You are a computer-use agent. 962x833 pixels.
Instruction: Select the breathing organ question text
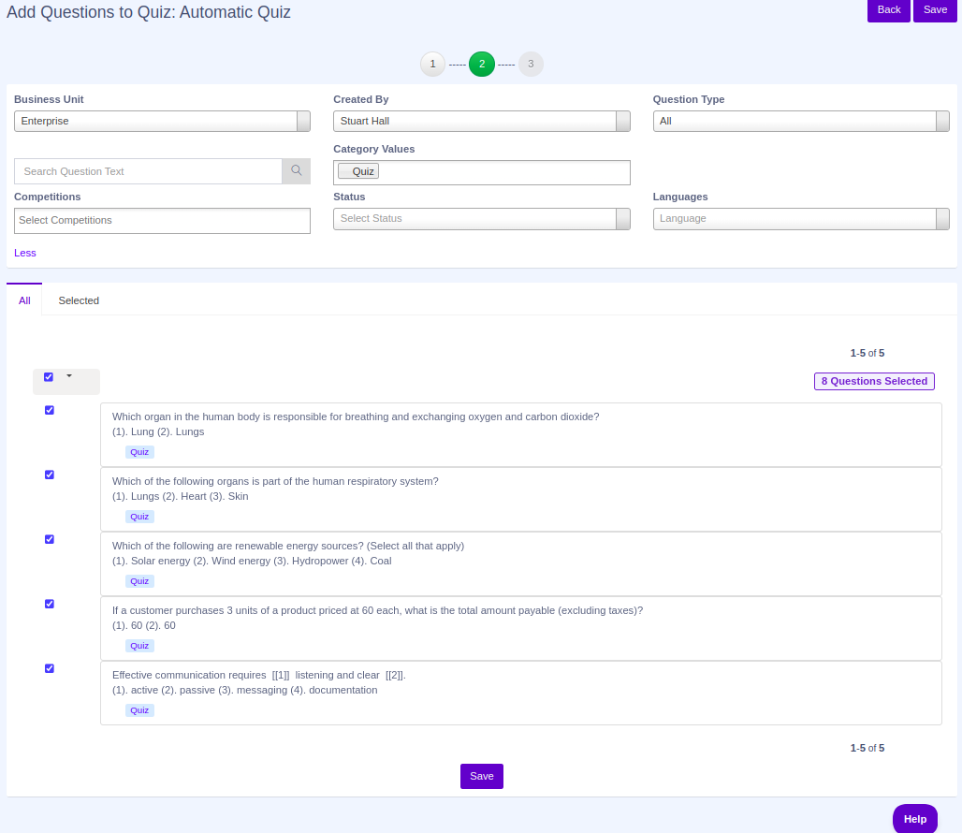(x=356, y=416)
